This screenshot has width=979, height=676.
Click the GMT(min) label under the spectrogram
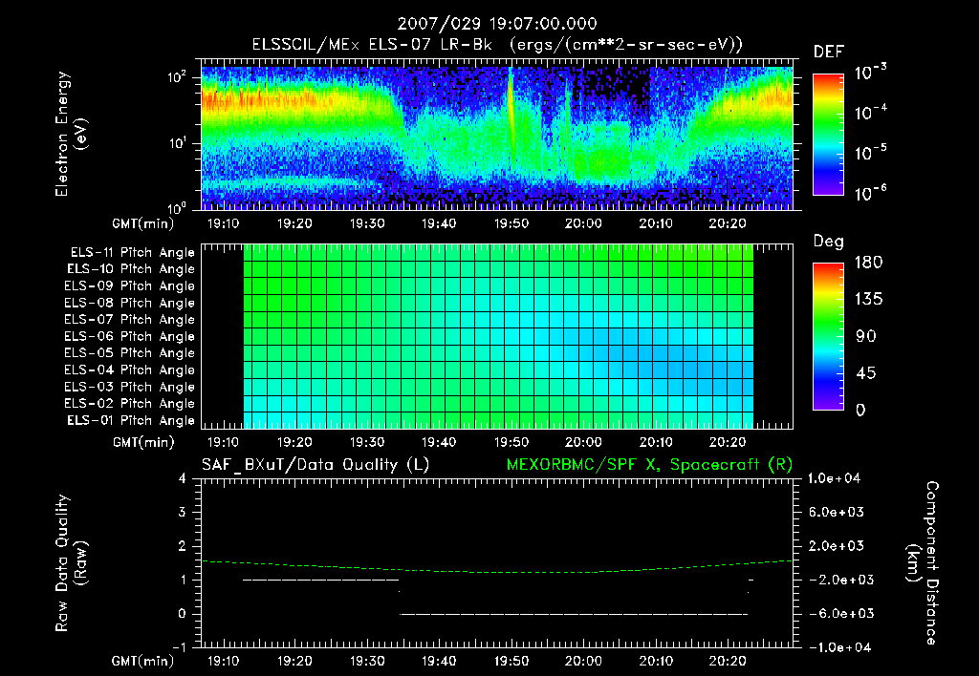coord(143,223)
